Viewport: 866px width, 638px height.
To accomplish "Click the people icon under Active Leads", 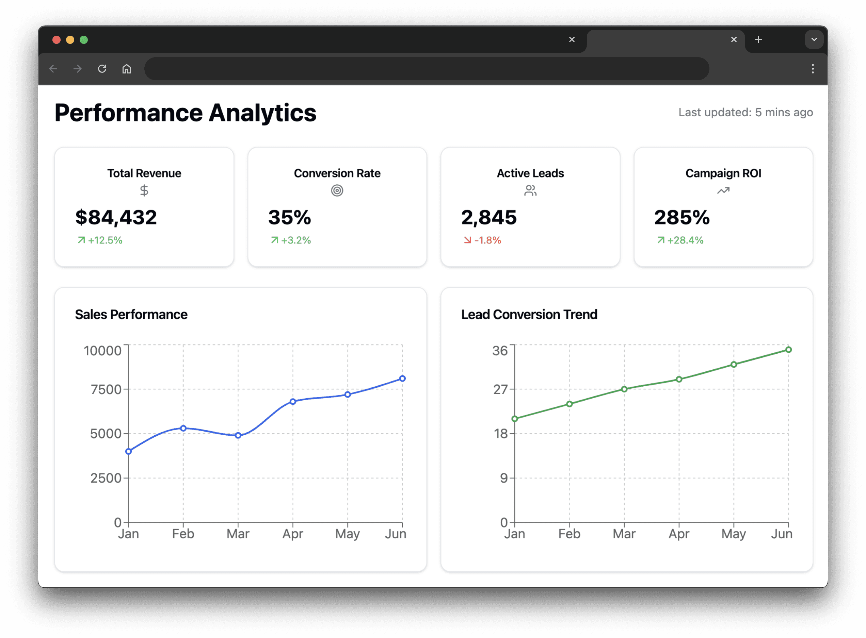I will point(530,190).
